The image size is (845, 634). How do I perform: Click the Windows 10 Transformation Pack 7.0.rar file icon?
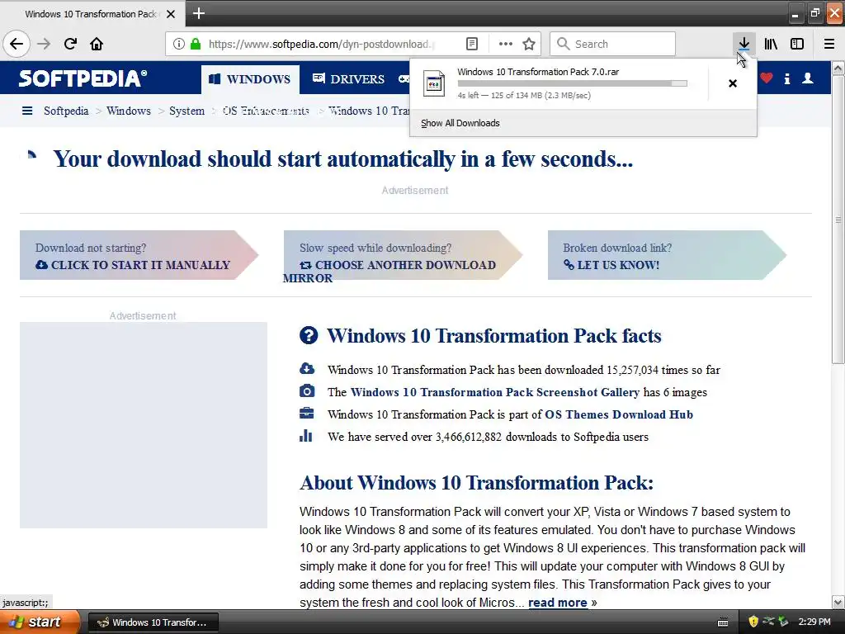(x=434, y=83)
